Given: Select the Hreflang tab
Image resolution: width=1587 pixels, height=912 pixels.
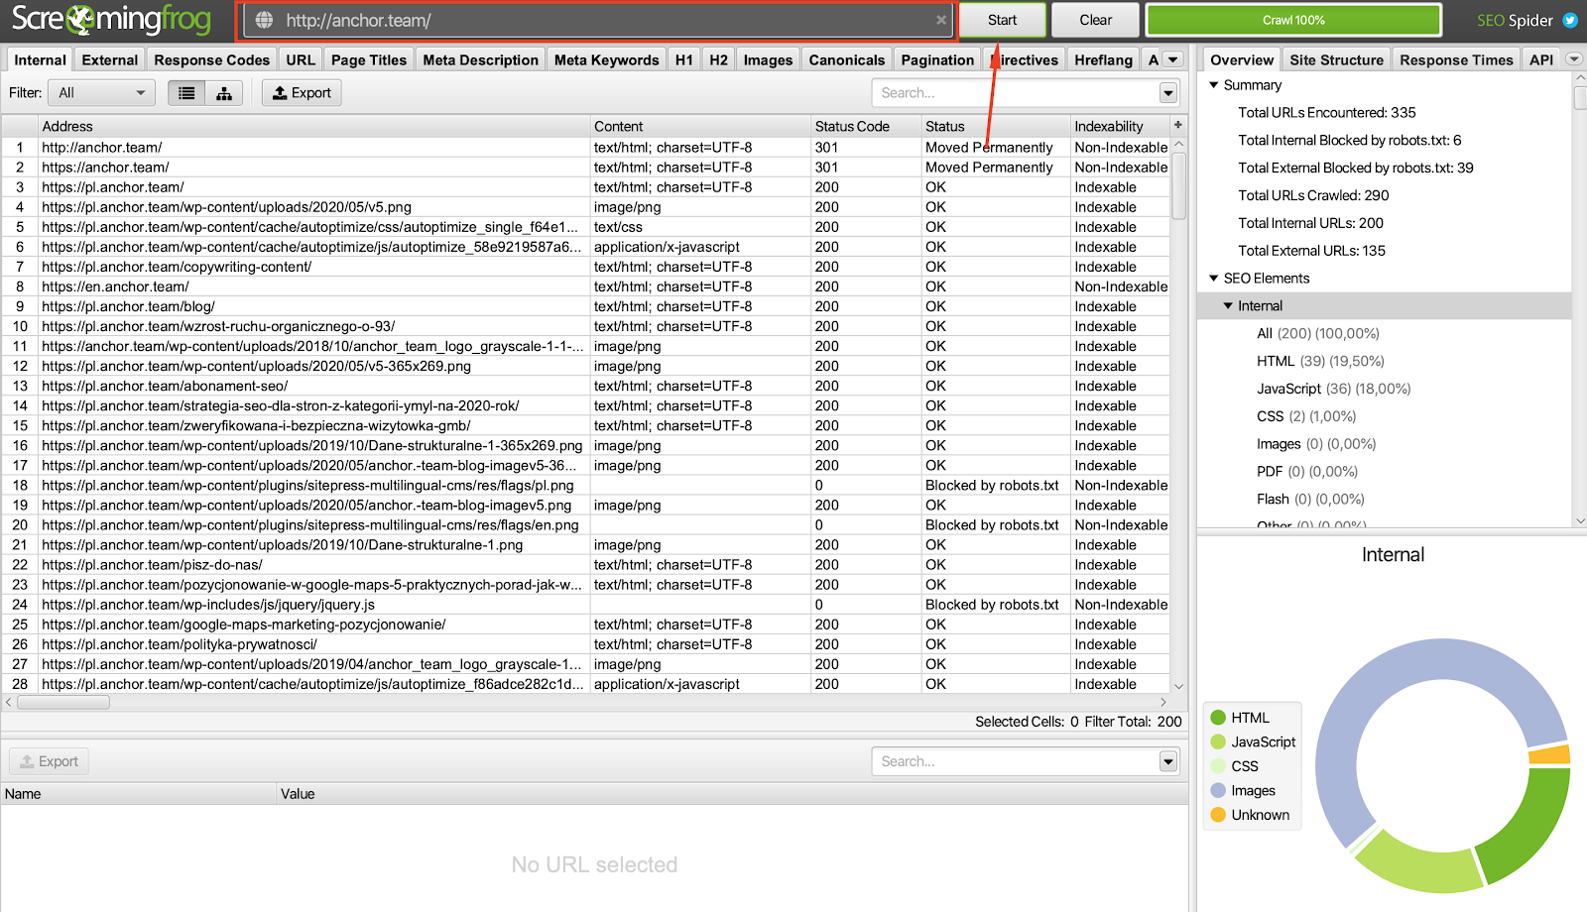Looking at the screenshot, I should [1103, 59].
